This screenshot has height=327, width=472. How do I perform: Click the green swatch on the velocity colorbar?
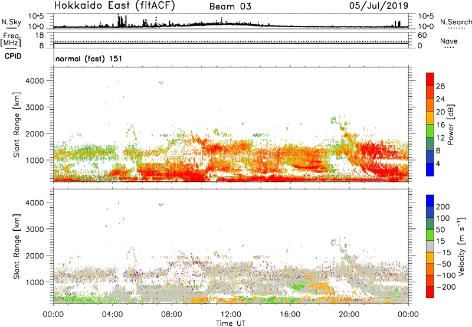430,235
